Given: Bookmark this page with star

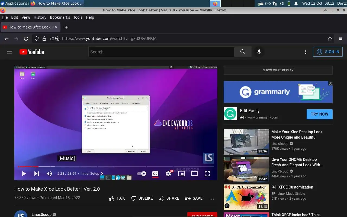Looking at the screenshot, I should (330, 39).
